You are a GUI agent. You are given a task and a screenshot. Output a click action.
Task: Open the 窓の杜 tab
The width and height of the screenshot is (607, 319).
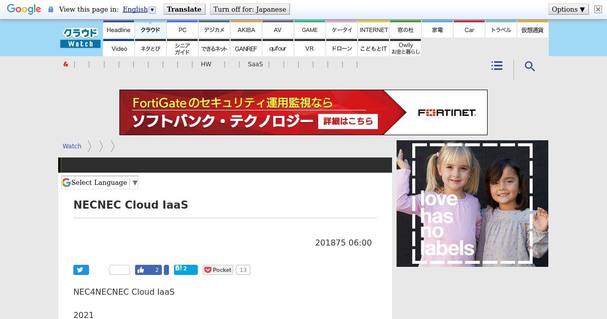(405, 30)
